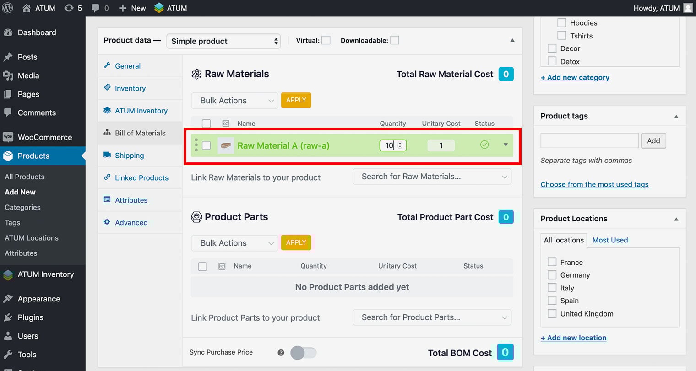Click the green status checkmark for Raw Material A
The height and width of the screenshot is (371, 696).
[x=484, y=145]
